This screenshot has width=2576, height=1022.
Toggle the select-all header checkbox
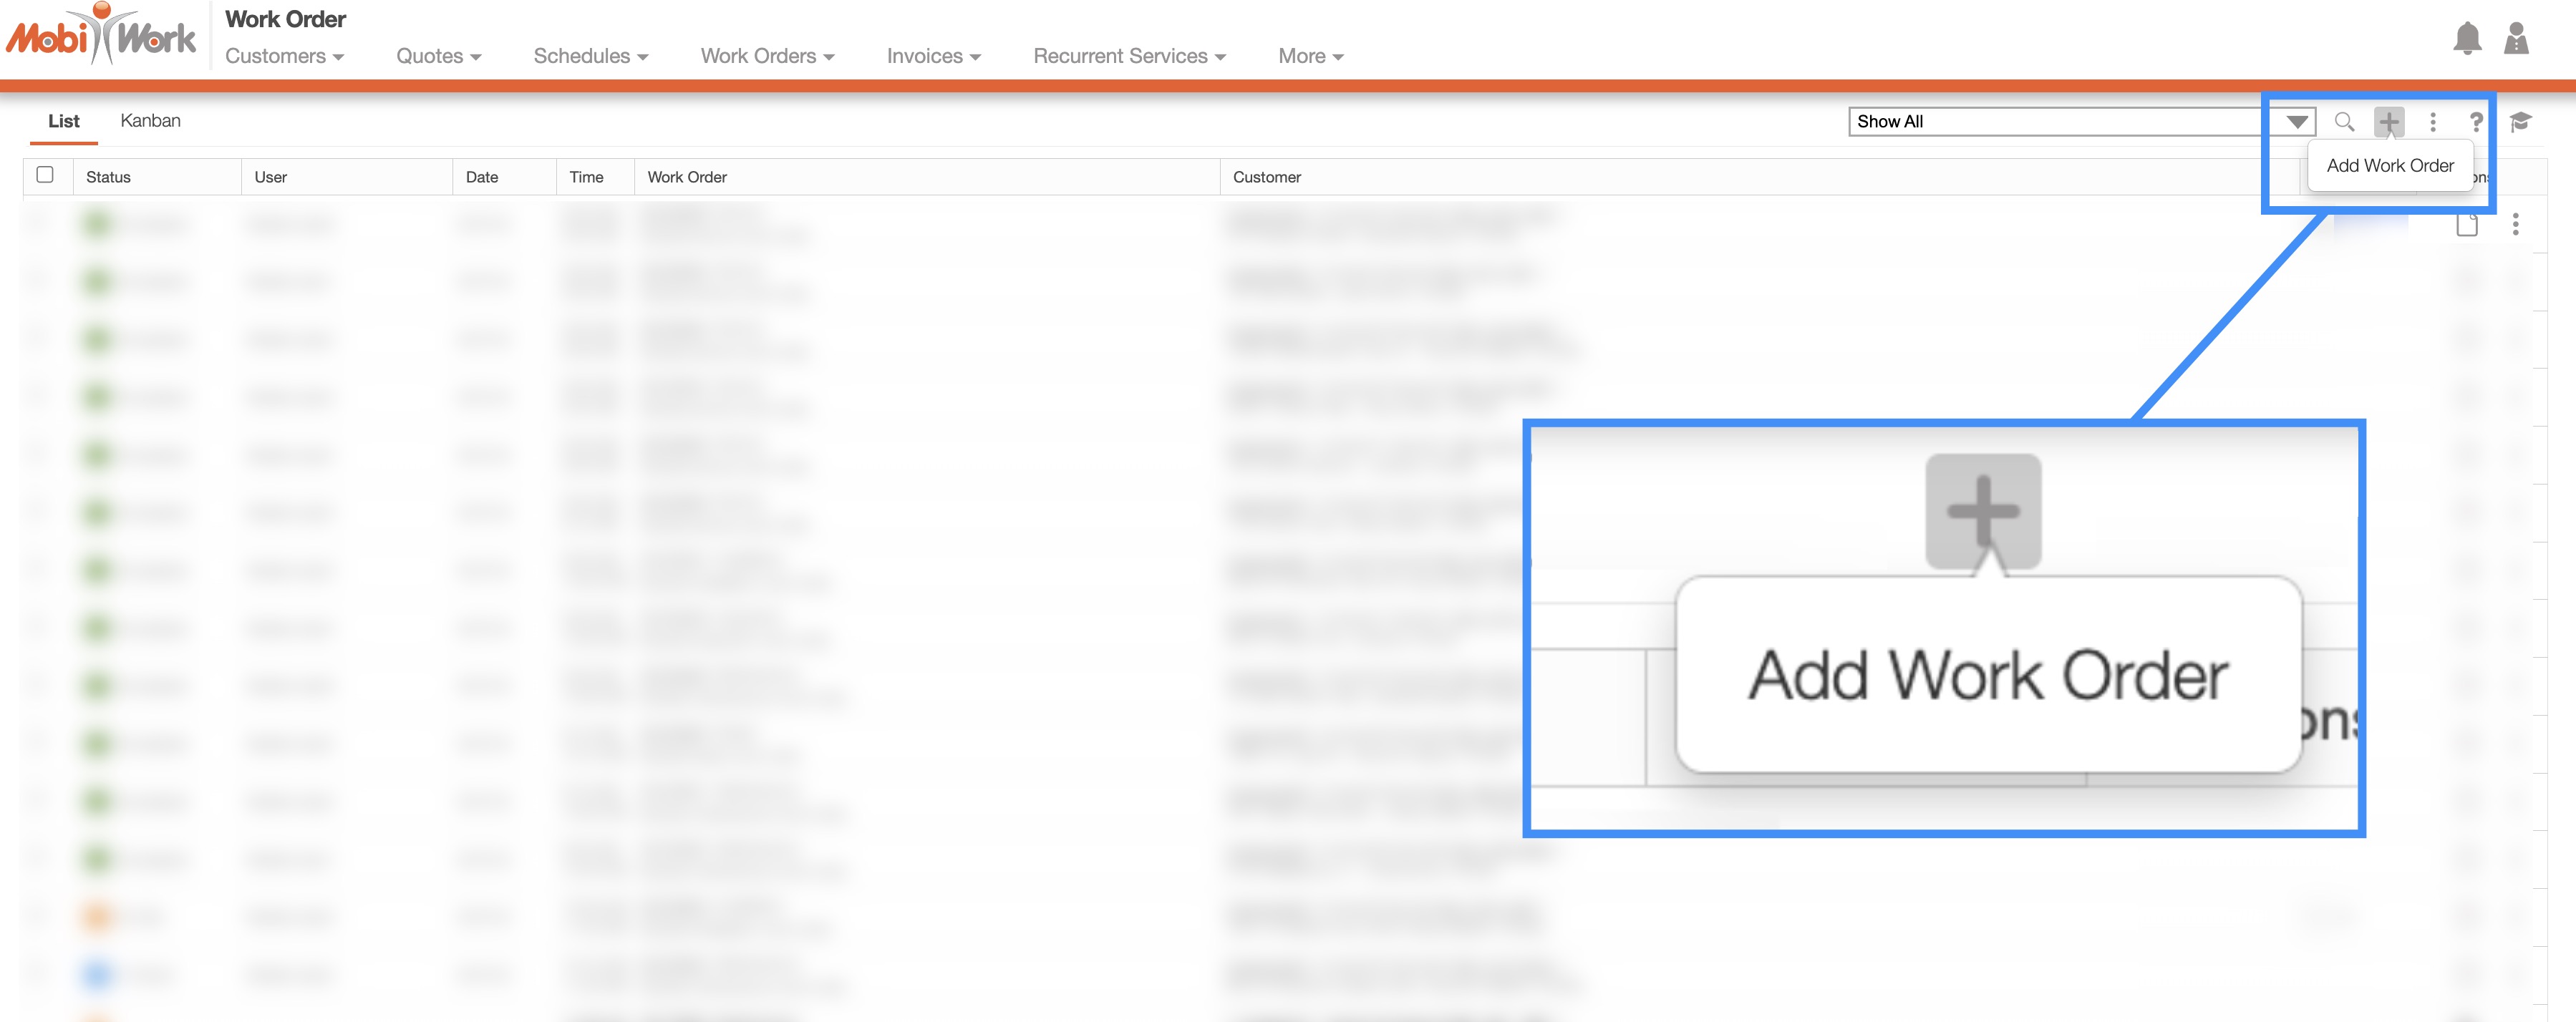[x=45, y=175]
